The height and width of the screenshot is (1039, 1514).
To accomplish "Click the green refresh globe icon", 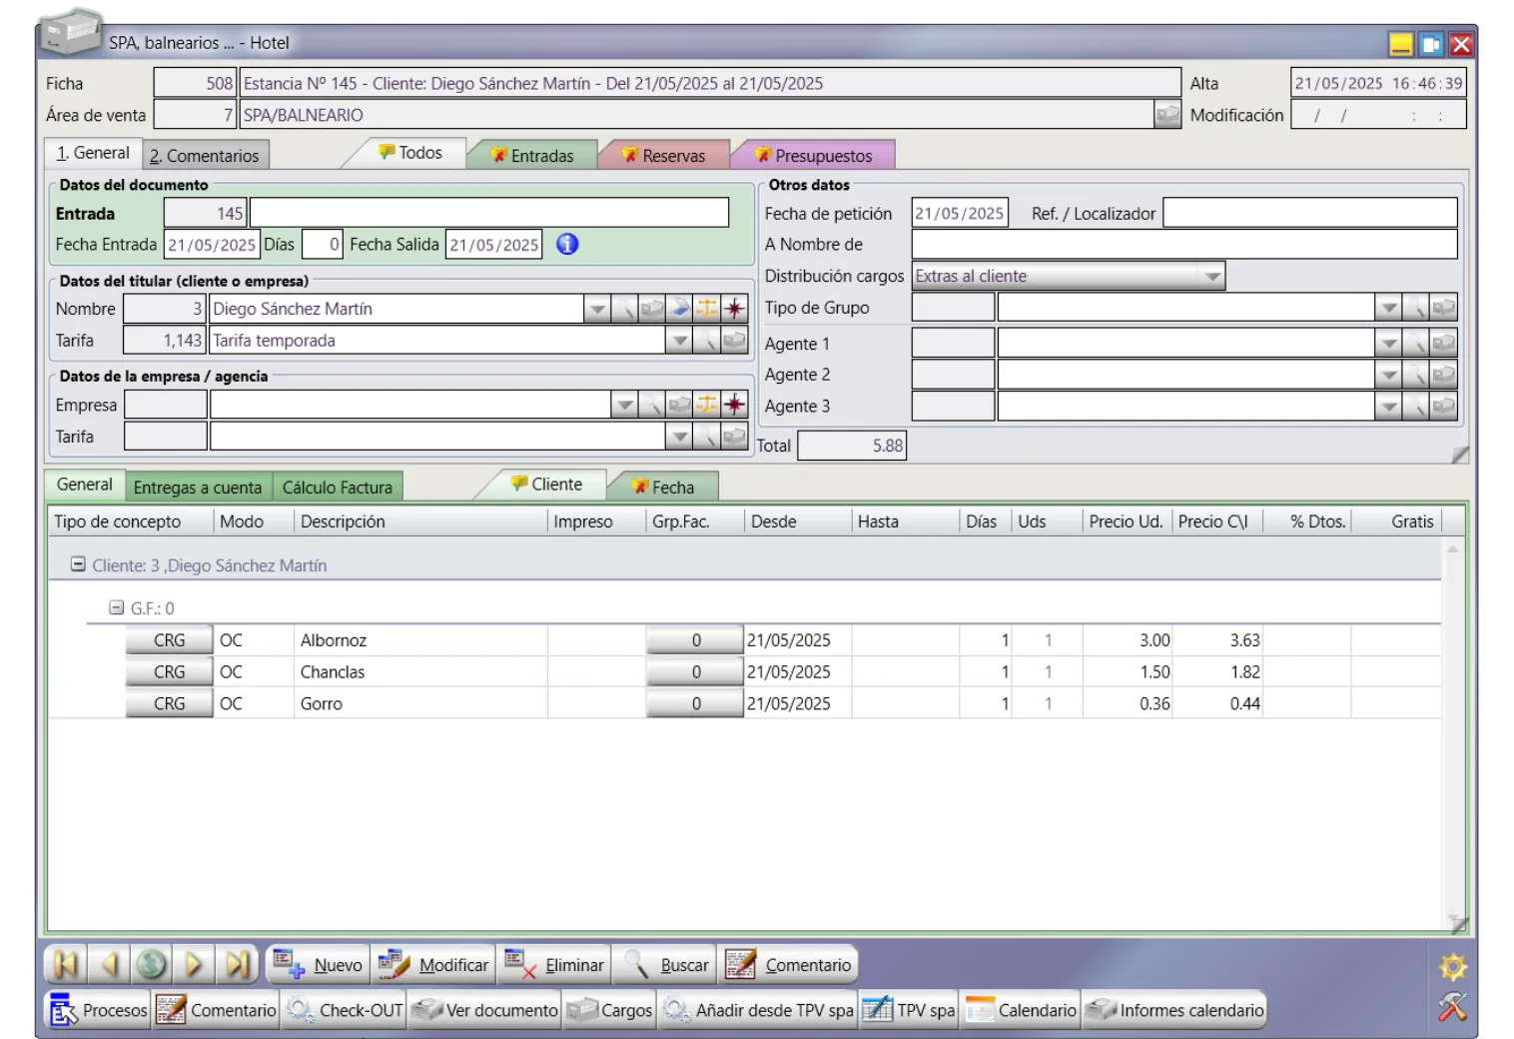I will click(152, 964).
